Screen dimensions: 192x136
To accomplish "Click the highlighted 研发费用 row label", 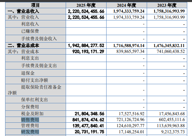I will point(30,132).
